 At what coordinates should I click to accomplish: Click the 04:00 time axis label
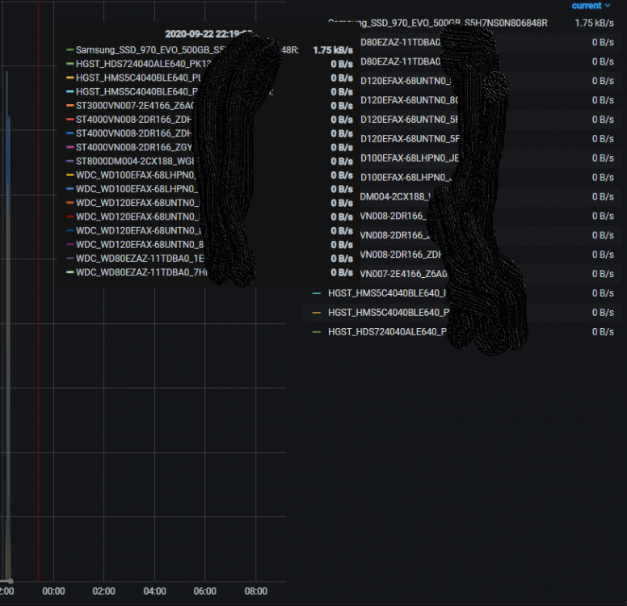tap(155, 591)
